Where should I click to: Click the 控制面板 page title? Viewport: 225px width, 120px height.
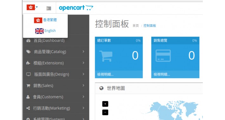tap(112, 24)
